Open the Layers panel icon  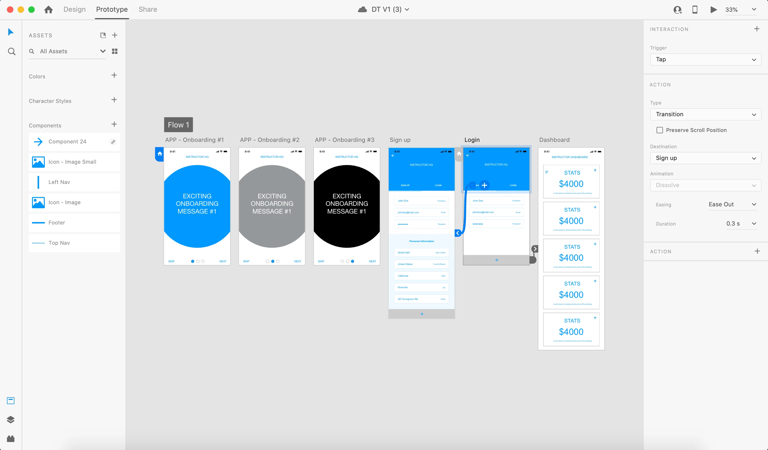pyautogui.click(x=11, y=420)
